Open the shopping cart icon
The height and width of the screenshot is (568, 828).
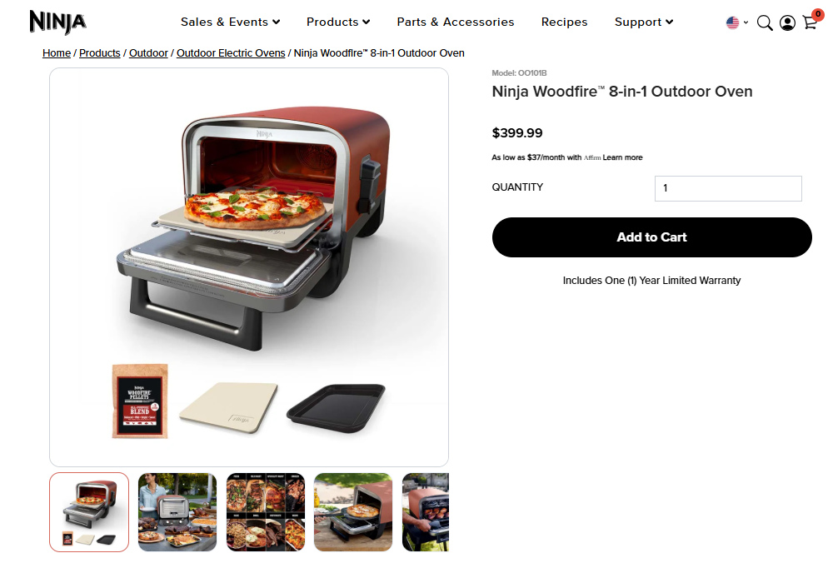point(810,22)
